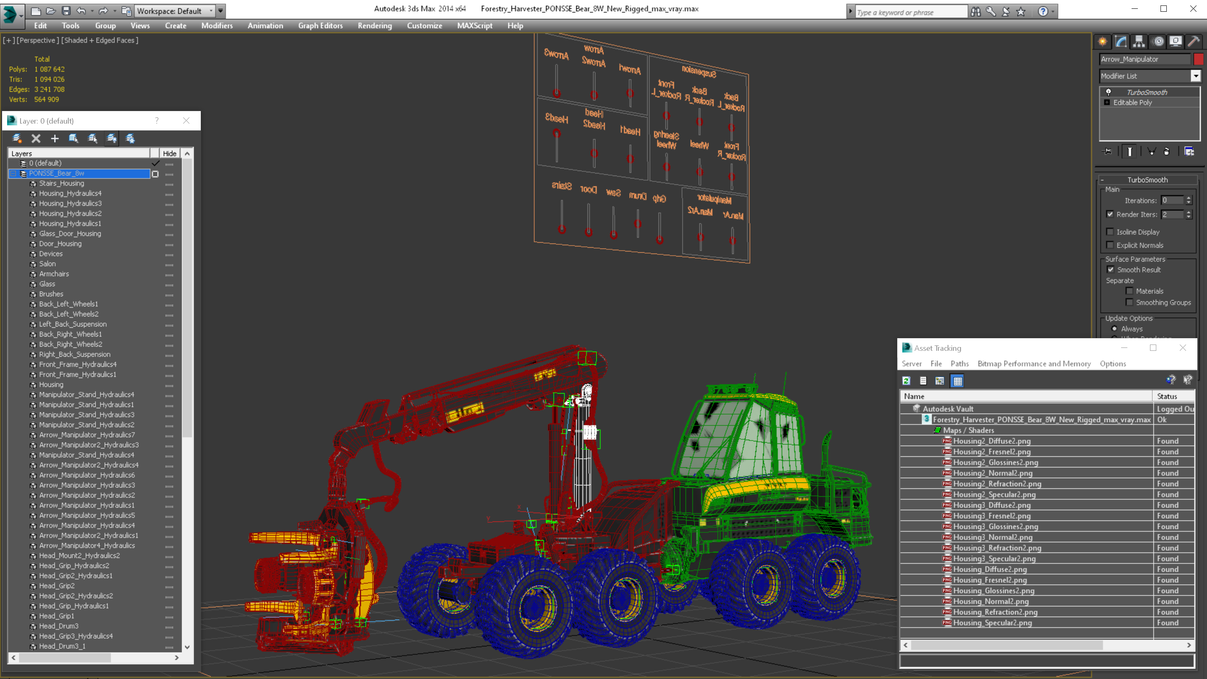Open Paths menu in Asset Tracking
This screenshot has height=679, width=1207.
click(x=959, y=364)
